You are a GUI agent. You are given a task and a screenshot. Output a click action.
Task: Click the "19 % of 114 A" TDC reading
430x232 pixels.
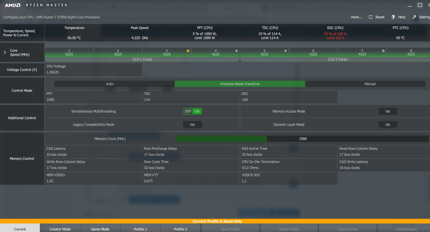(270, 34)
